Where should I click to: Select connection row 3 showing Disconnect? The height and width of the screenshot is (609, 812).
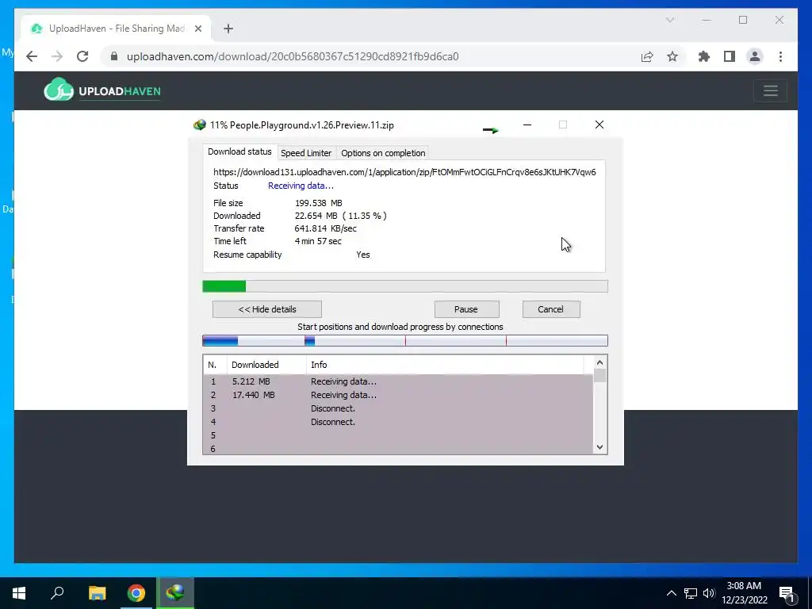(398, 408)
